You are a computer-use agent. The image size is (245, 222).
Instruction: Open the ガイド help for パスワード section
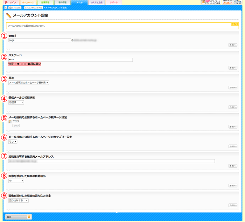click(233, 67)
